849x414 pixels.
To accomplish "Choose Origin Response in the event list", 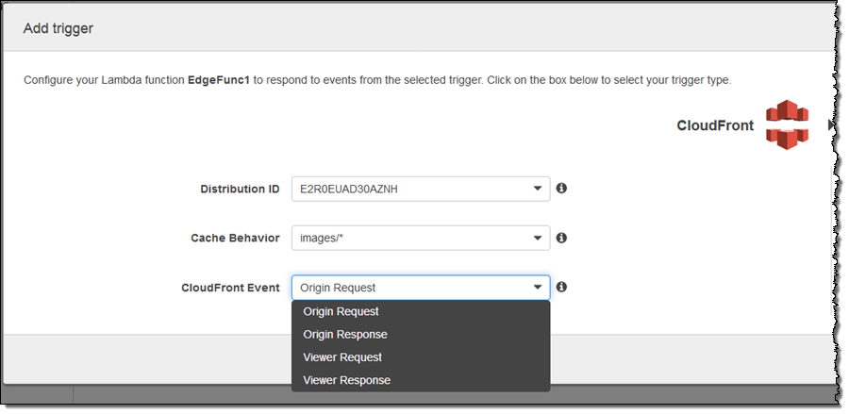I will tap(344, 335).
